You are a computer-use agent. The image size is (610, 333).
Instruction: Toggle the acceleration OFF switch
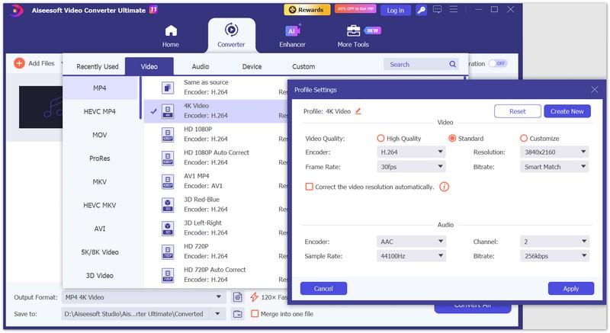(x=499, y=63)
